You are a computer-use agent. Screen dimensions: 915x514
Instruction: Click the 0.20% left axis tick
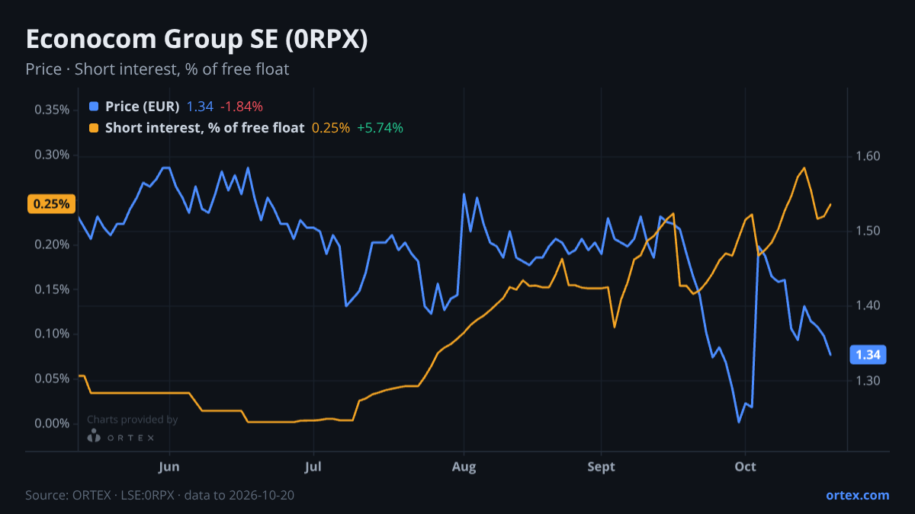coord(52,244)
